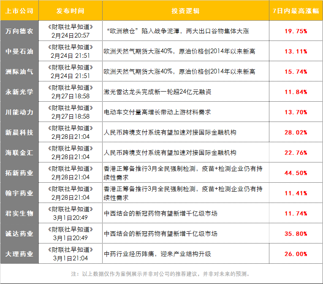Select company cell 万向德农

[x=19, y=31]
